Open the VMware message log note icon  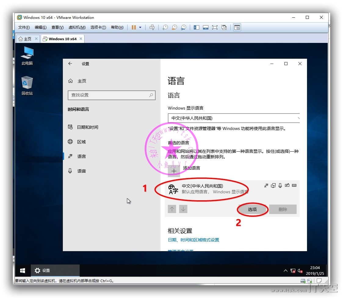tap(319, 281)
